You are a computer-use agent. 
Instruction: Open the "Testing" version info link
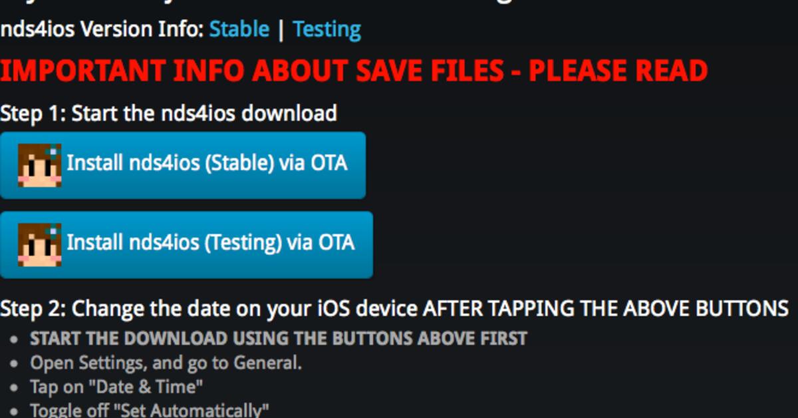[325, 29]
